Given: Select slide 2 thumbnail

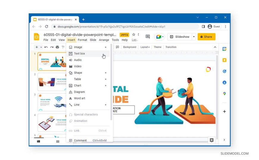Looking at the screenshot, I should 52,82.
